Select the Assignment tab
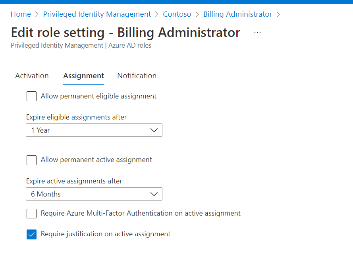Viewport: 353px width, 268px height. click(83, 76)
